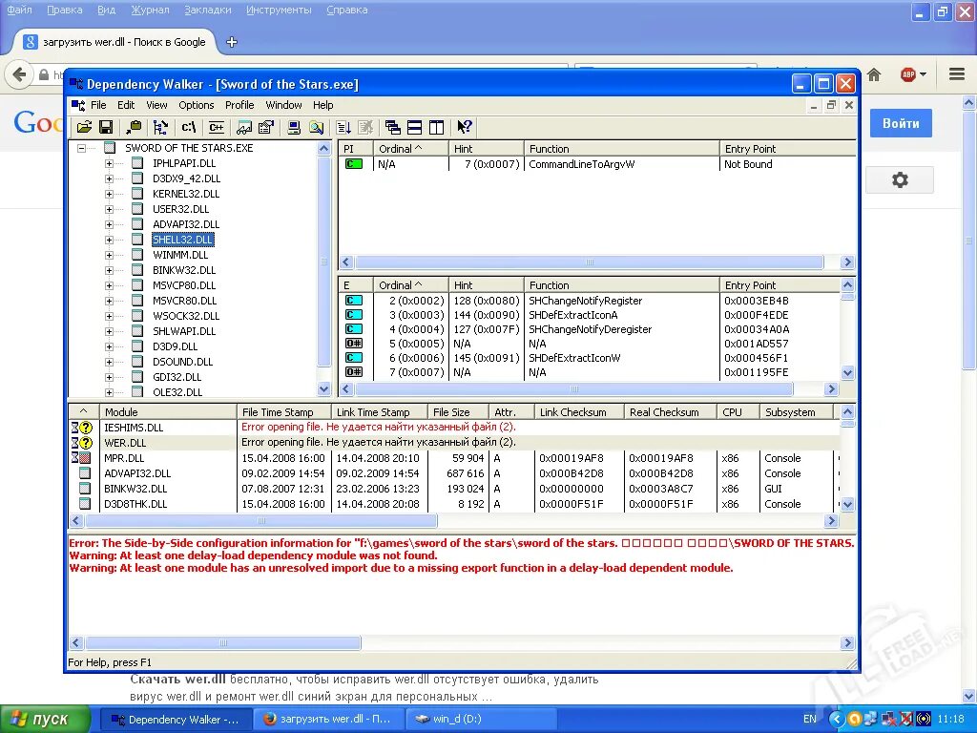Open the Help menu of Dependency Walker
Screen dimensions: 977x733
click(x=322, y=105)
